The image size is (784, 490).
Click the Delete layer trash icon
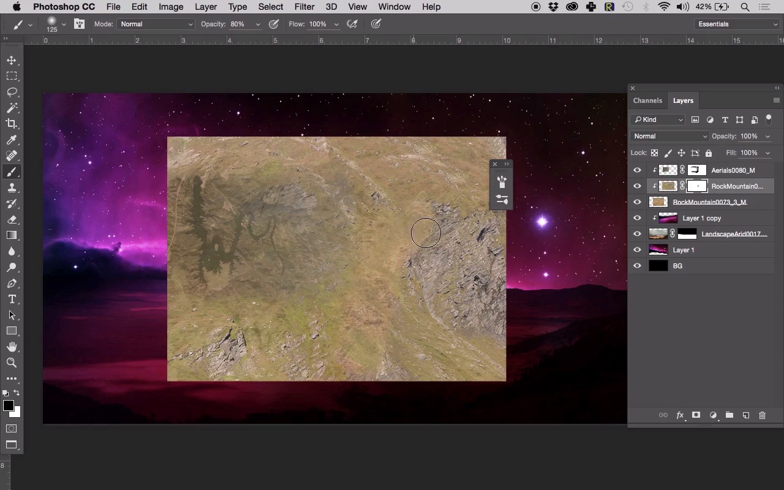pos(762,415)
